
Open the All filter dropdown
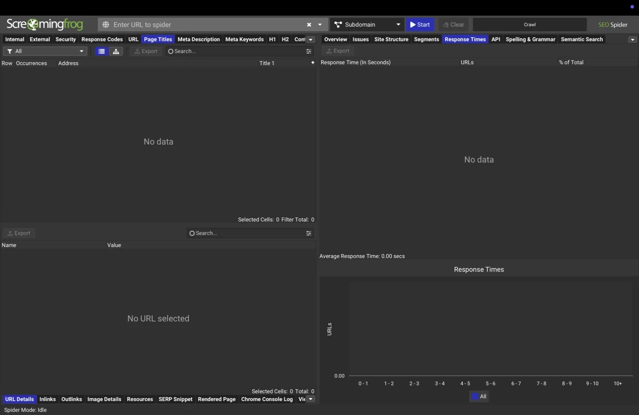(45, 51)
